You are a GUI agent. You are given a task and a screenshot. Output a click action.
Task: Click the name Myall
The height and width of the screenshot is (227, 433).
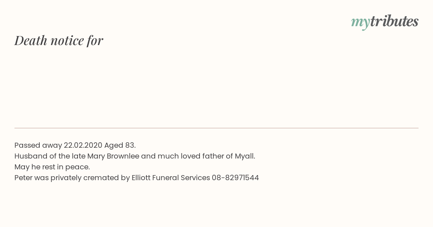pyautogui.click(x=245, y=156)
